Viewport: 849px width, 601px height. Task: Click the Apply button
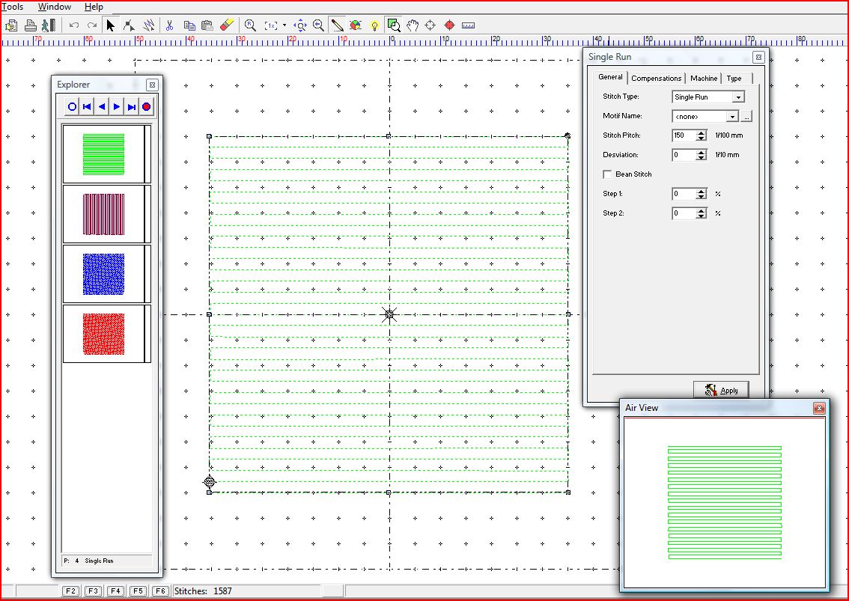click(x=722, y=391)
